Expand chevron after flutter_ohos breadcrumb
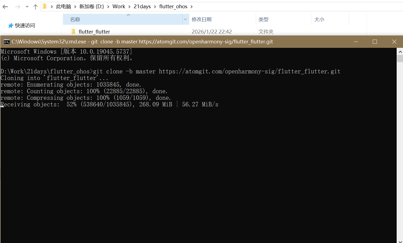Image resolution: width=403 pixels, height=243 pixels. click(x=191, y=7)
